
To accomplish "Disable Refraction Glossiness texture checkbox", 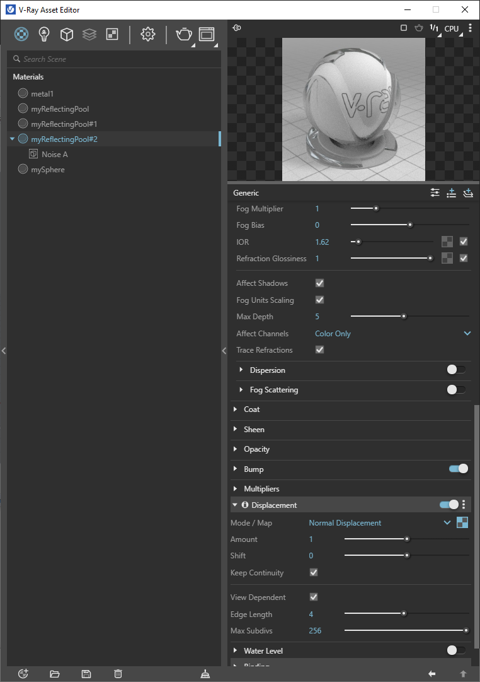I will tap(464, 258).
